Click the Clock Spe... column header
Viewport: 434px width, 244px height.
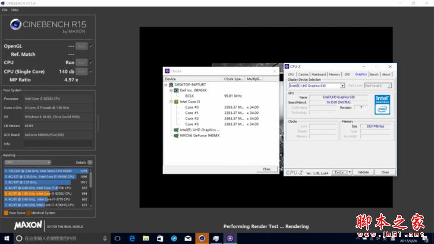[x=234, y=79]
